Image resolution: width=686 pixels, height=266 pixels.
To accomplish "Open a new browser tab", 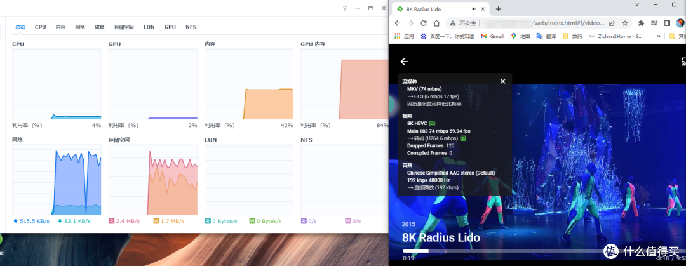I will coord(498,9).
